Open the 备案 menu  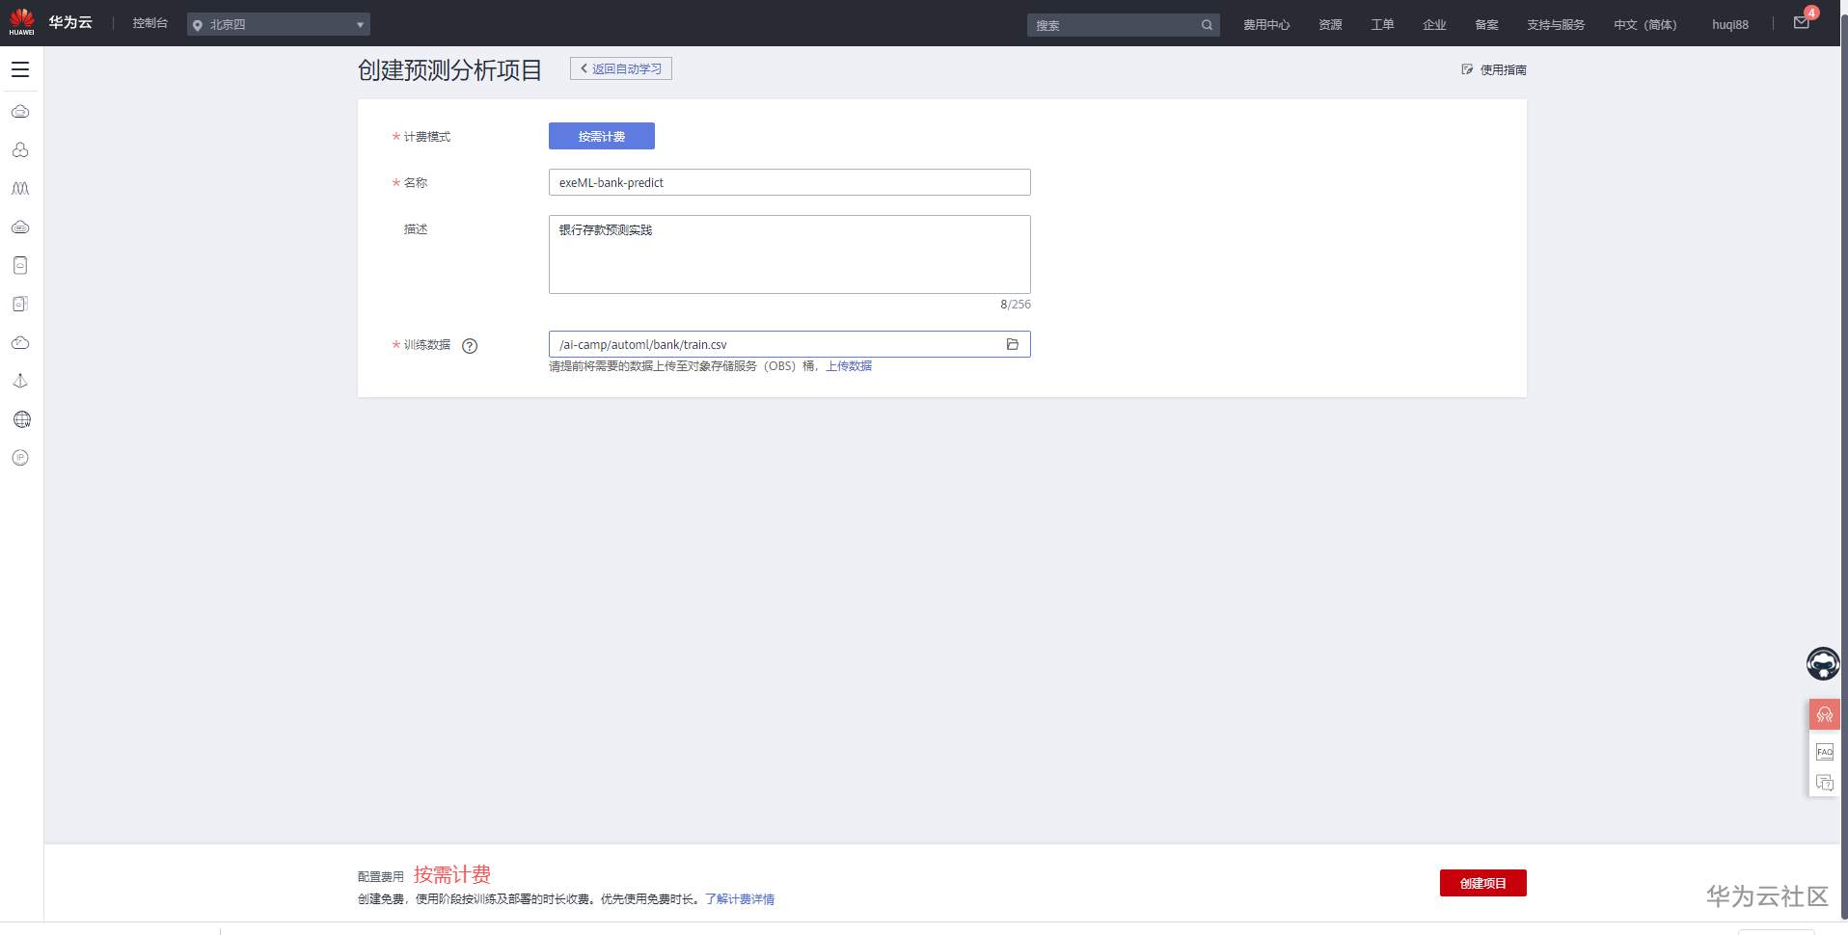(1486, 25)
